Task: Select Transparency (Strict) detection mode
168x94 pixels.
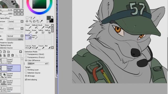Action: click(x=34, y=54)
